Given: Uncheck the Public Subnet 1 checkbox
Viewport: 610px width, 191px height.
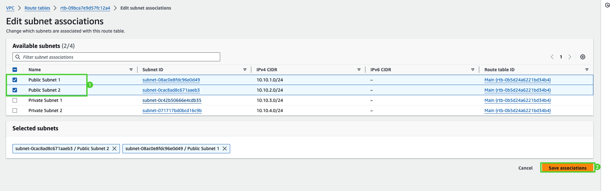Looking at the screenshot, I should coord(15,80).
